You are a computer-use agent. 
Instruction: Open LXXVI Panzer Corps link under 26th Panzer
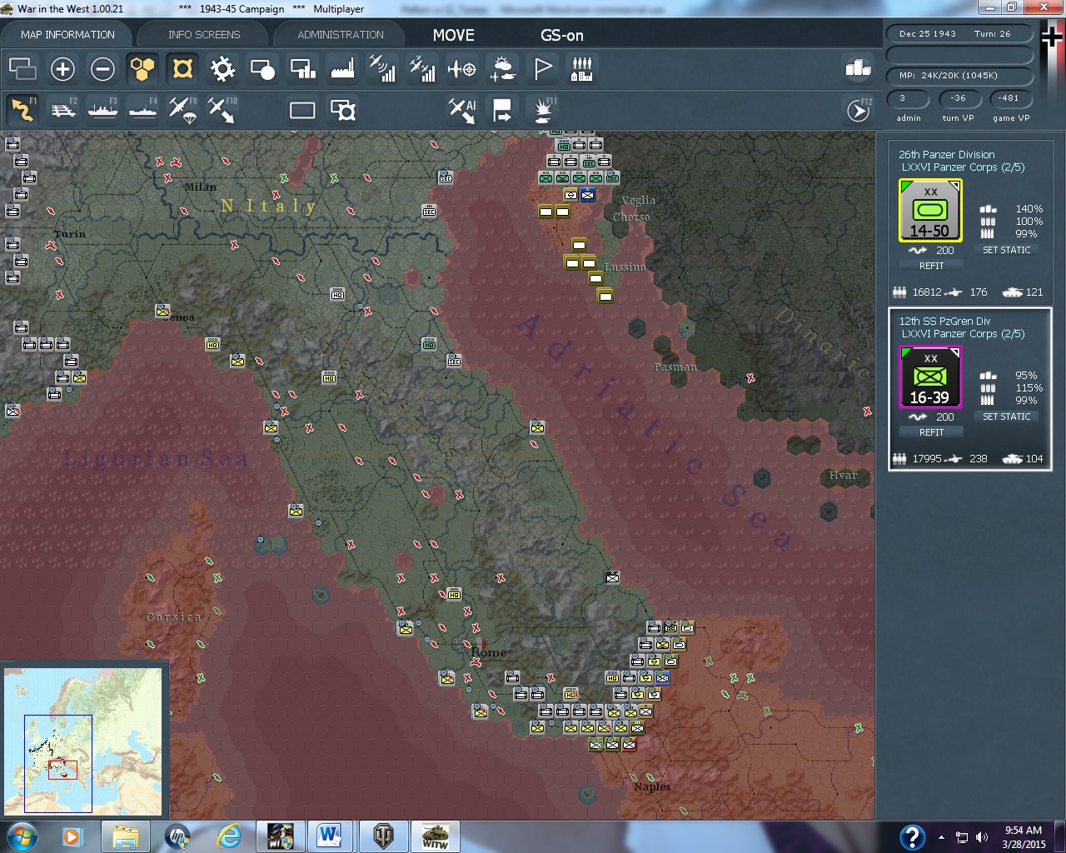coord(963,167)
